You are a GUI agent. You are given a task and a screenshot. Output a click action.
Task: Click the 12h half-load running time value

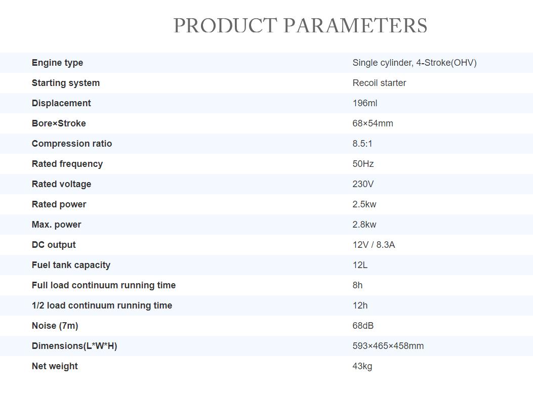(x=360, y=305)
